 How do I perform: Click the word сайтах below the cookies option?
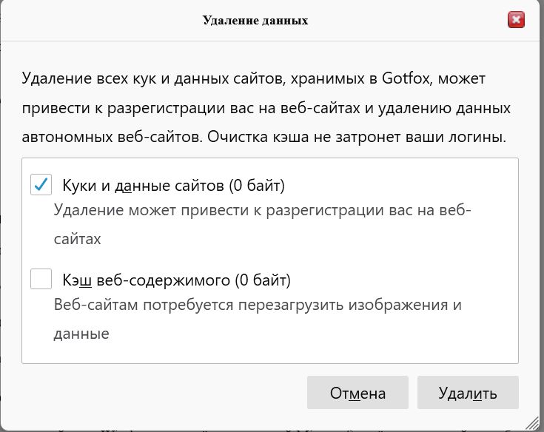click(x=78, y=239)
